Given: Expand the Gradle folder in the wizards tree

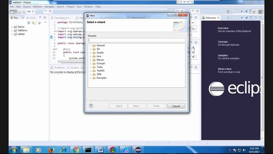Looking at the screenshot, I should [x=90, y=53].
